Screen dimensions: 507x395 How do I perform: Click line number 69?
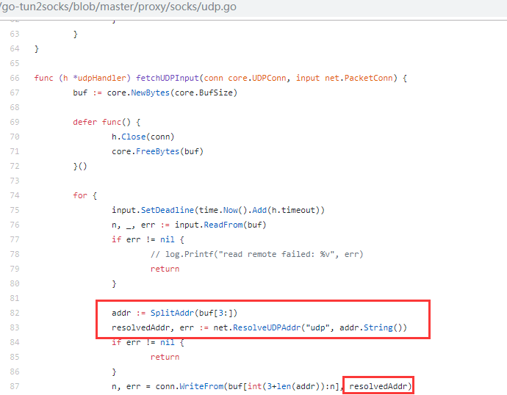[15, 122]
